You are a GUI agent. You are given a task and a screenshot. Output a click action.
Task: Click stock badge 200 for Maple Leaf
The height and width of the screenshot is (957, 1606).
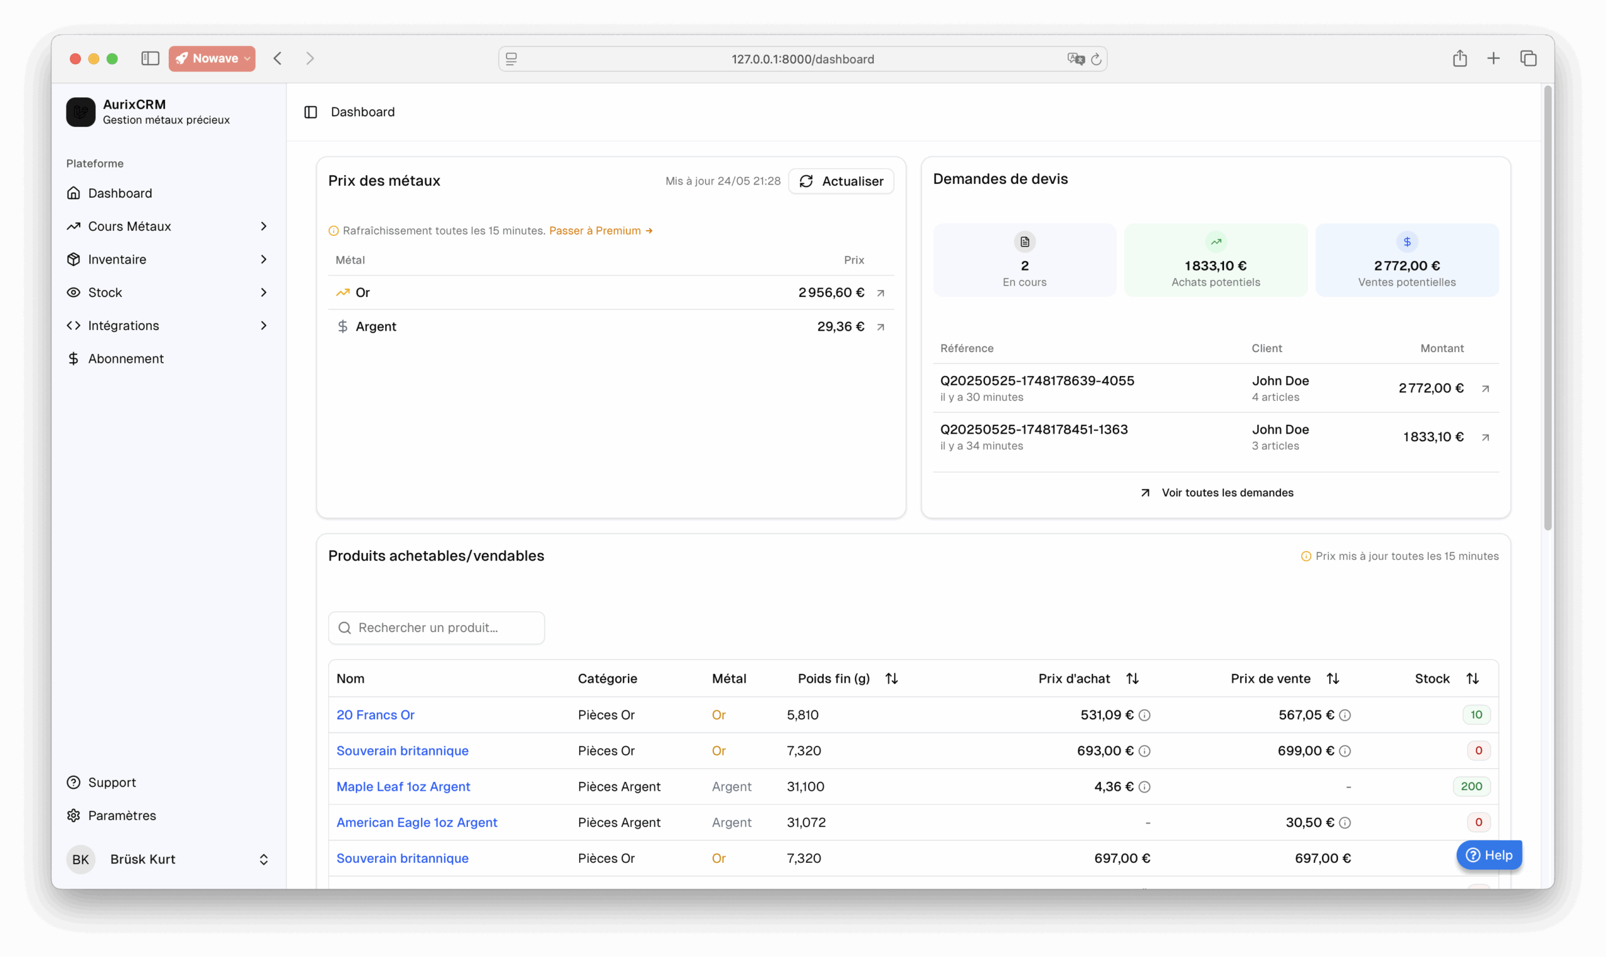[1471, 787]
